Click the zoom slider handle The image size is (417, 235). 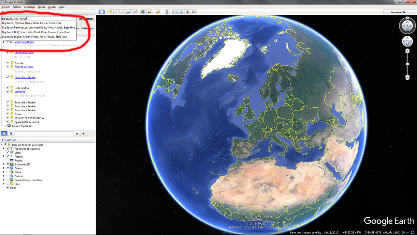(407, 64)
